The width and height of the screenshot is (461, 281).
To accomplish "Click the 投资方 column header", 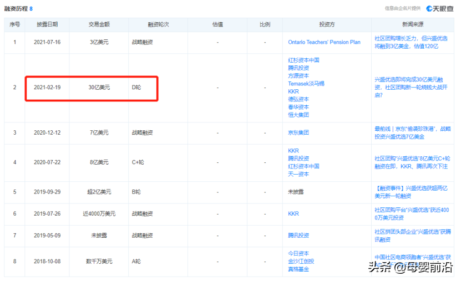I will point(327,25).
